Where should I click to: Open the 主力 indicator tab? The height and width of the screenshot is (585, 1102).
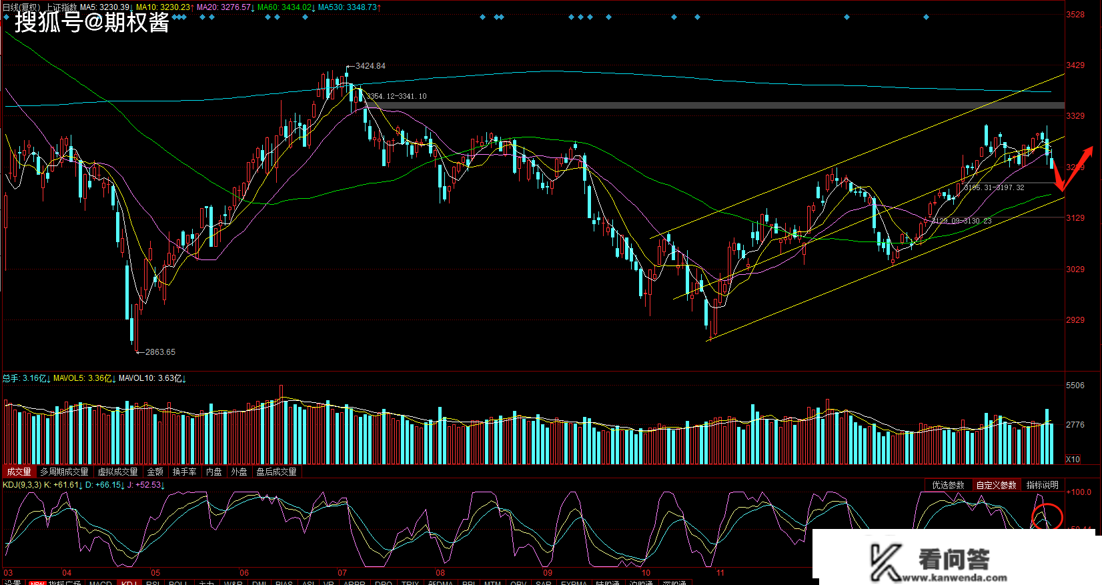coord(207,582)
